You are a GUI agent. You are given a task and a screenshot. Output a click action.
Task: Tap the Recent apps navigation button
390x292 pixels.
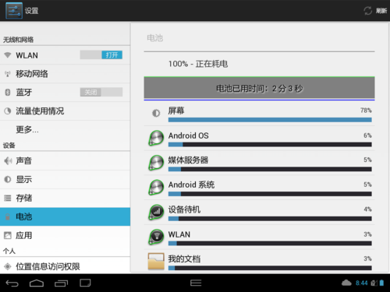pyautogui.click(x=62, y=283)
